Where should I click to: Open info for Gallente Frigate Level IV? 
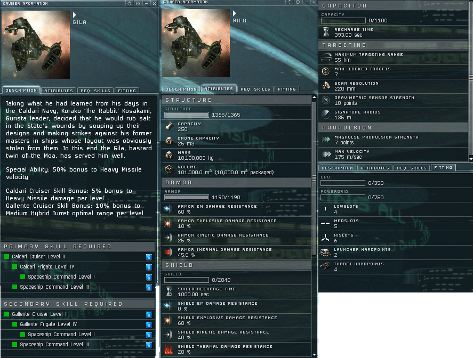click(x=149, y=324)
